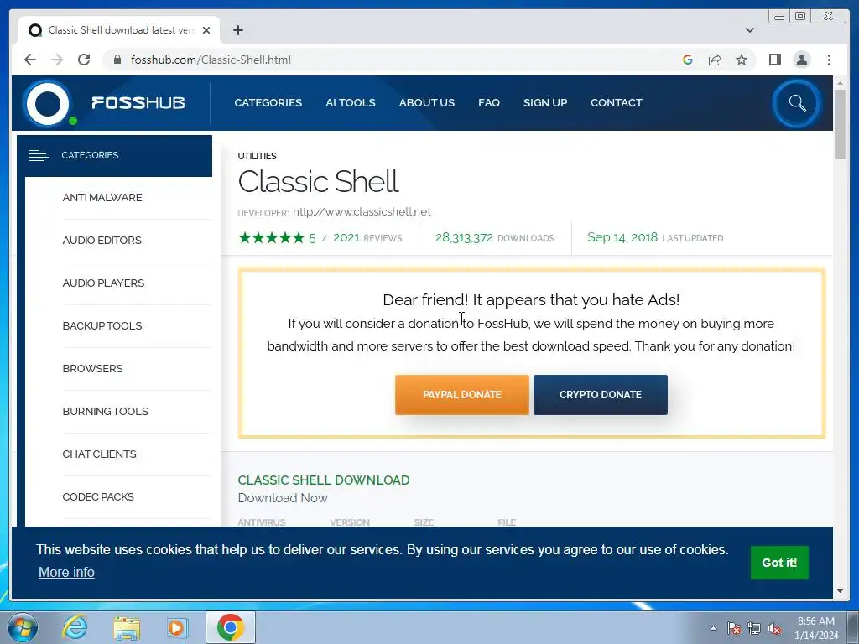Click the 2021 reviews link
This screenshot has width=859, height=644.
[367, 237]
